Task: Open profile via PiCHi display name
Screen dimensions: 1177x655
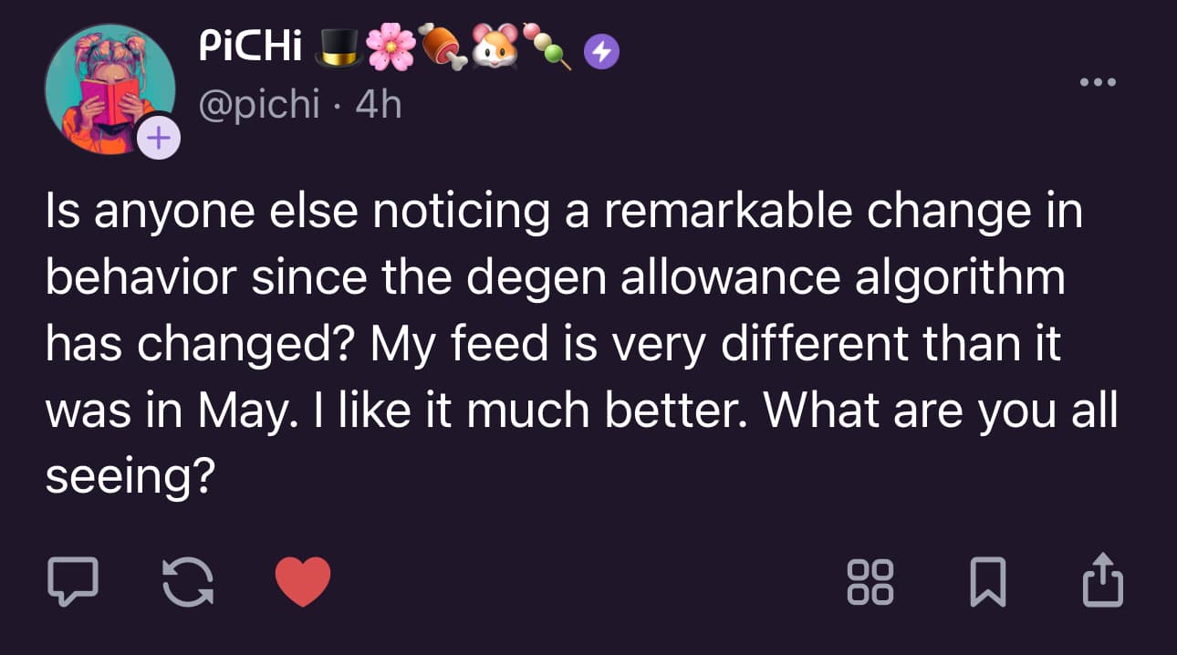Action: (250, 48)
